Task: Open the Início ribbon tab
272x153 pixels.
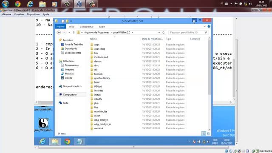Action: click(x=71, y=27)
